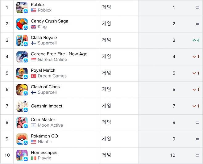Click the Pokémon GO pokeball icon

point(22,139)
